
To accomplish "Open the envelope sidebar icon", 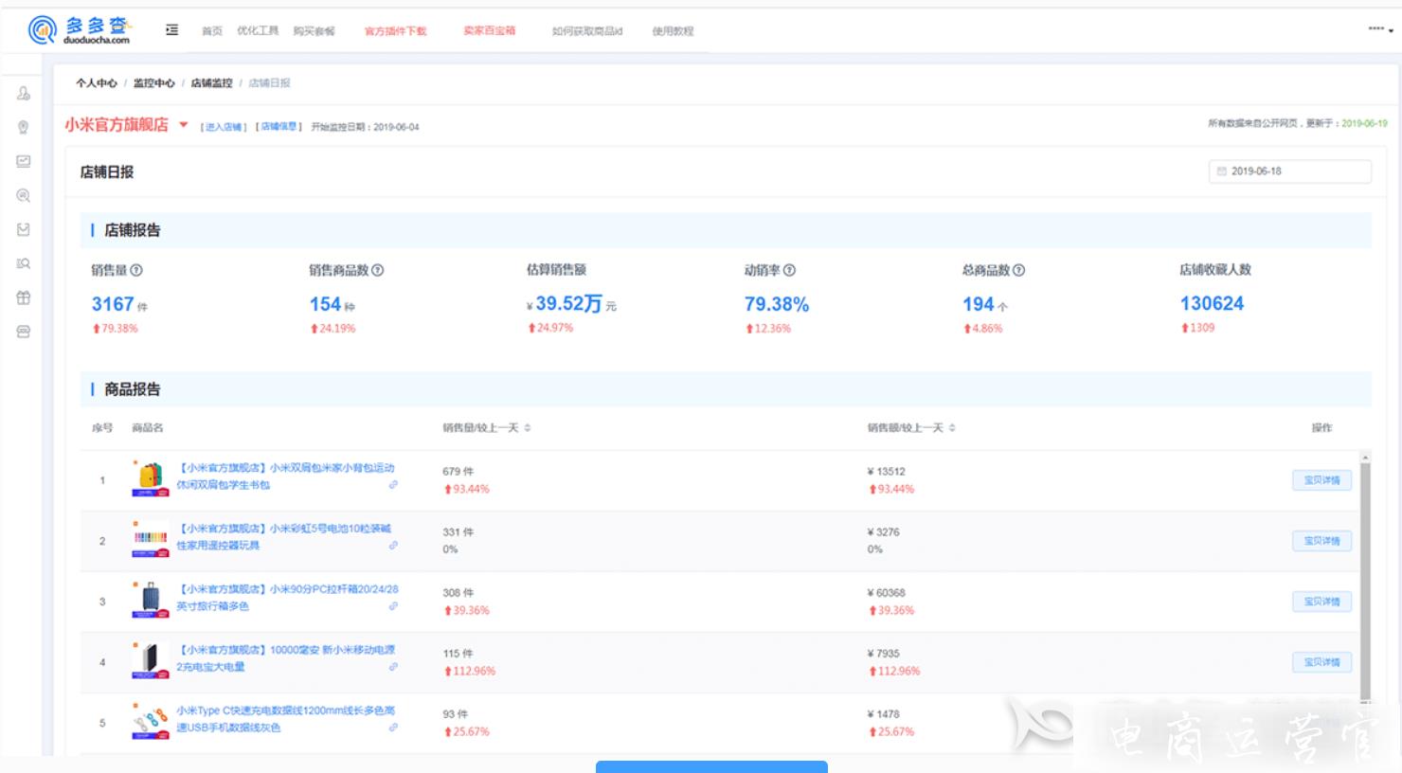I will [24, 229].
